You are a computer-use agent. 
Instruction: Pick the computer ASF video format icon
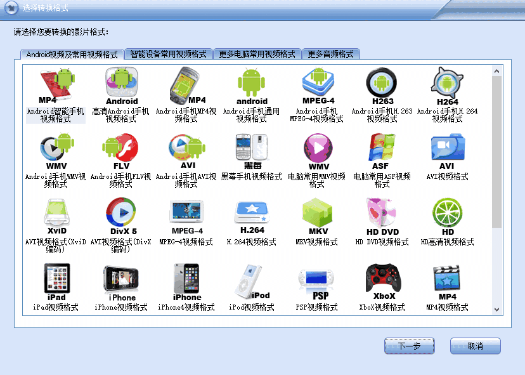click(x=382, y=150)
